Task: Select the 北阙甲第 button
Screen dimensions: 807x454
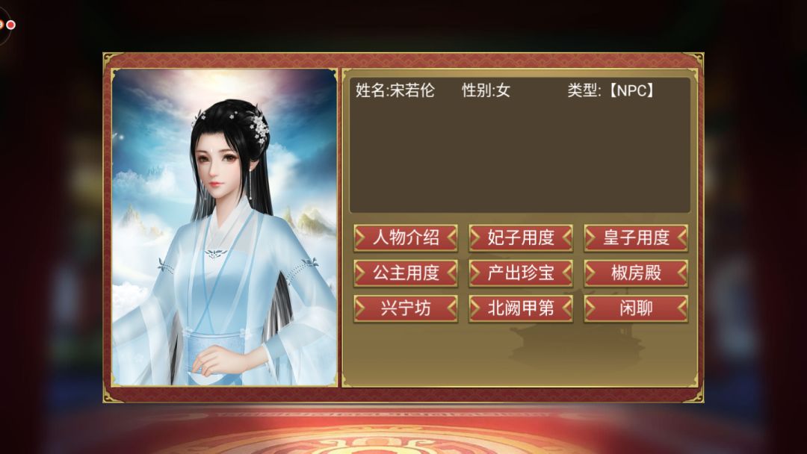Action: tap(520, 308)
